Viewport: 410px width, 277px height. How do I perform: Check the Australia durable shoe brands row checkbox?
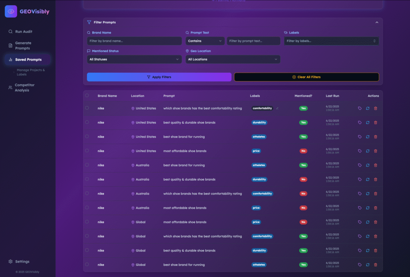[87, 179]
